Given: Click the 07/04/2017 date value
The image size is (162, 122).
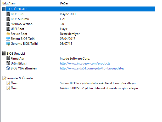Looking at the screenshot, I should pos(68,38).
